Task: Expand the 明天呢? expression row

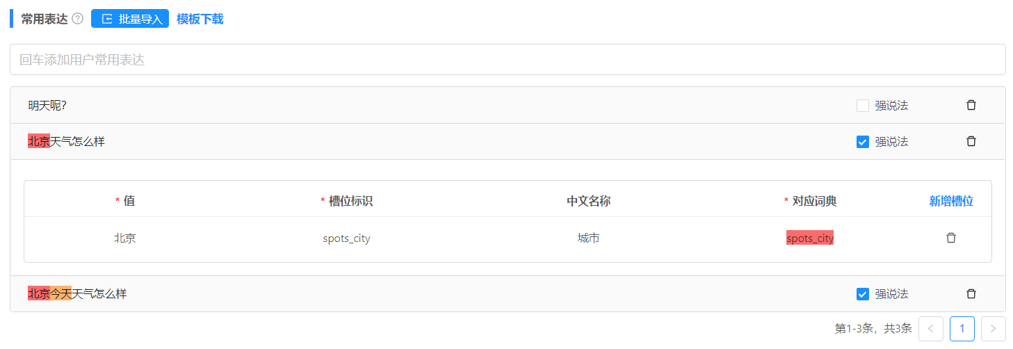Action: [508, 105]
